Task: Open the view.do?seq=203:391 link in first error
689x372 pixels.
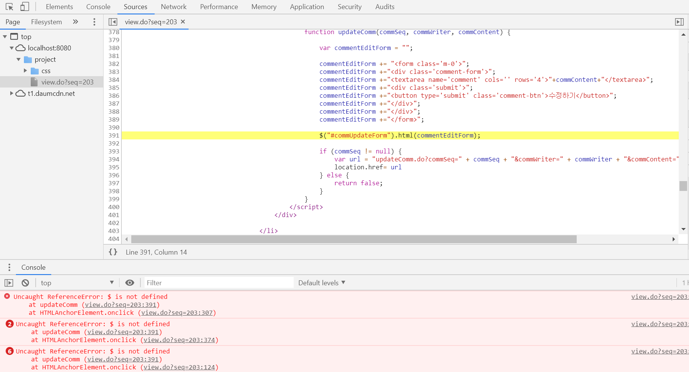Action: pyautogui.click(x=121, y=305)
